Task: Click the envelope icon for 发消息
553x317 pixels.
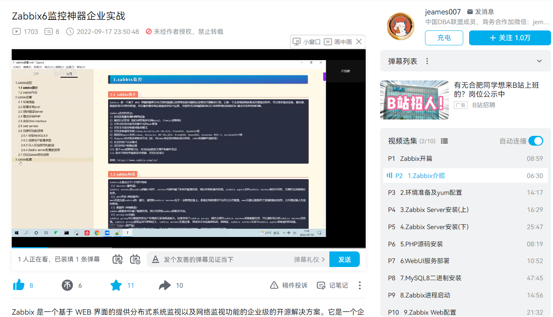Action: (470, 12)
